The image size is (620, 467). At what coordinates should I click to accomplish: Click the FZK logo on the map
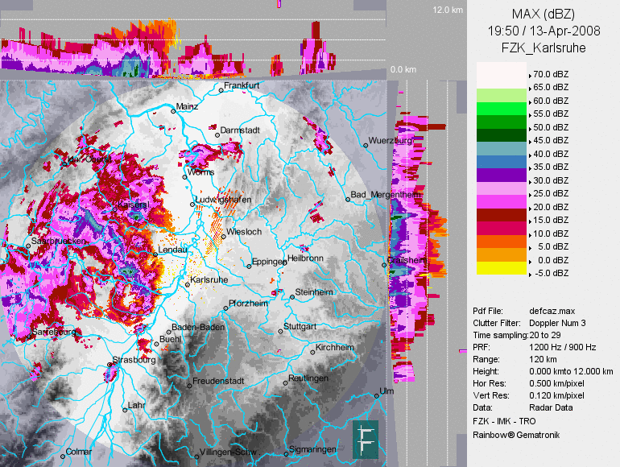366,440
